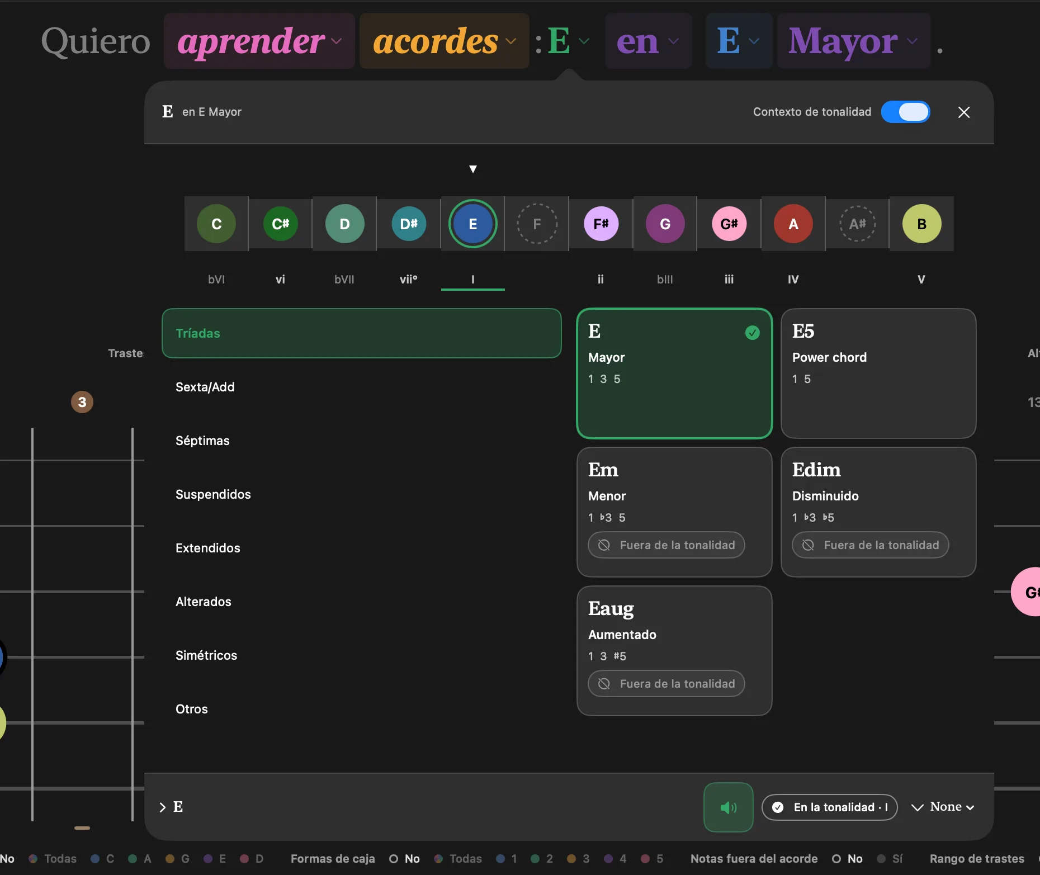Select the G# note circle

(729, 224)
